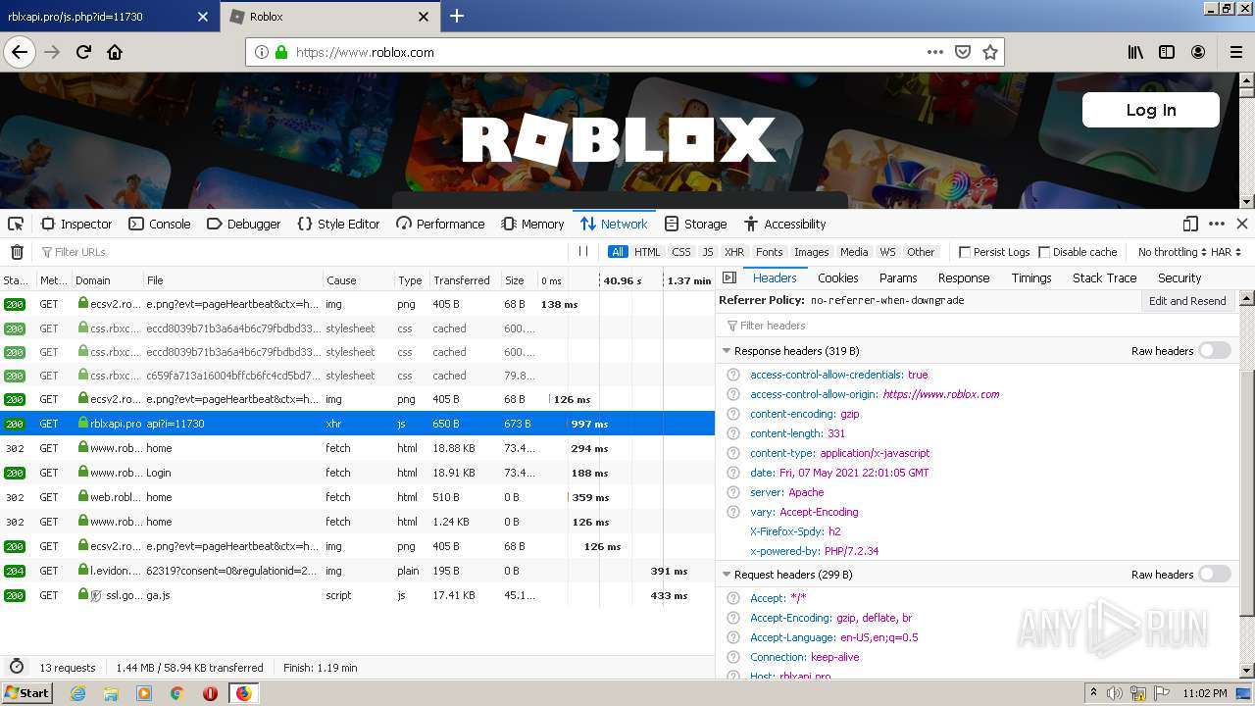Image resolution: width=1255 pixels, height=706 pixels.
Task: Open the Timings tab in request details
Action: [x=1031, y=277]
